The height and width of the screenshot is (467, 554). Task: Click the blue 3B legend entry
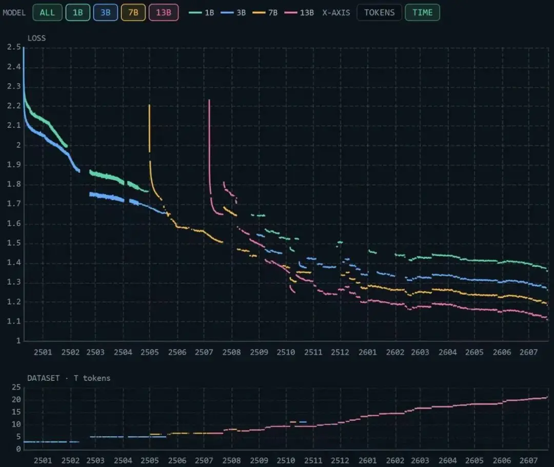pos(233,13)
